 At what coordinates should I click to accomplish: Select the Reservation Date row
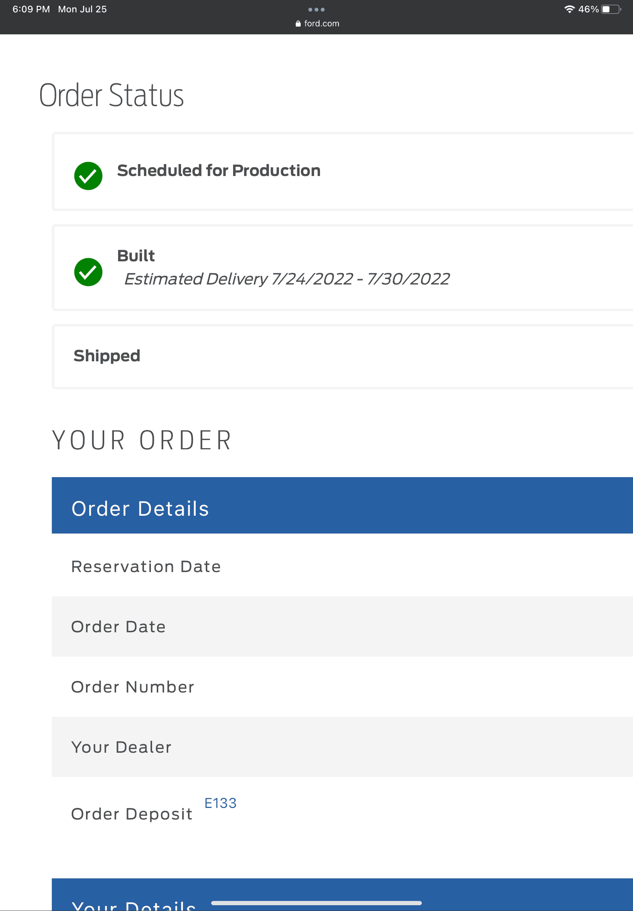(342, 566)
